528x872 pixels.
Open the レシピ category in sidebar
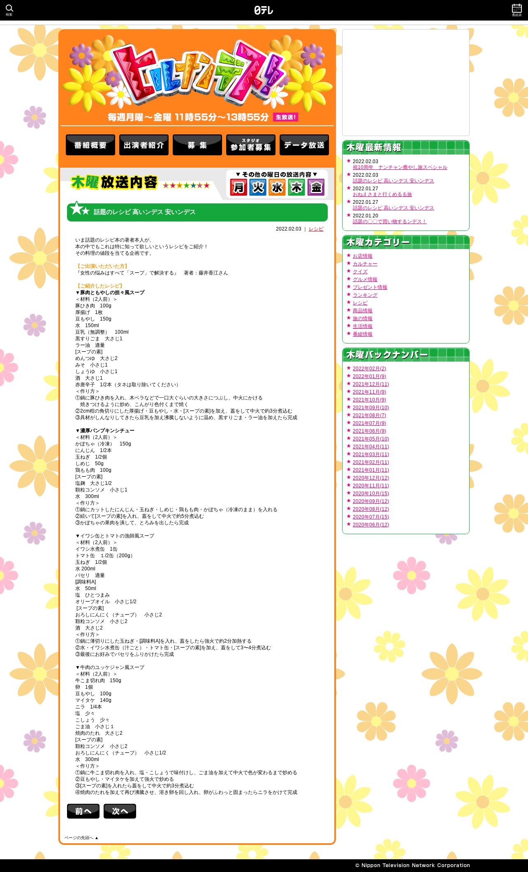(x=360, y=303)
